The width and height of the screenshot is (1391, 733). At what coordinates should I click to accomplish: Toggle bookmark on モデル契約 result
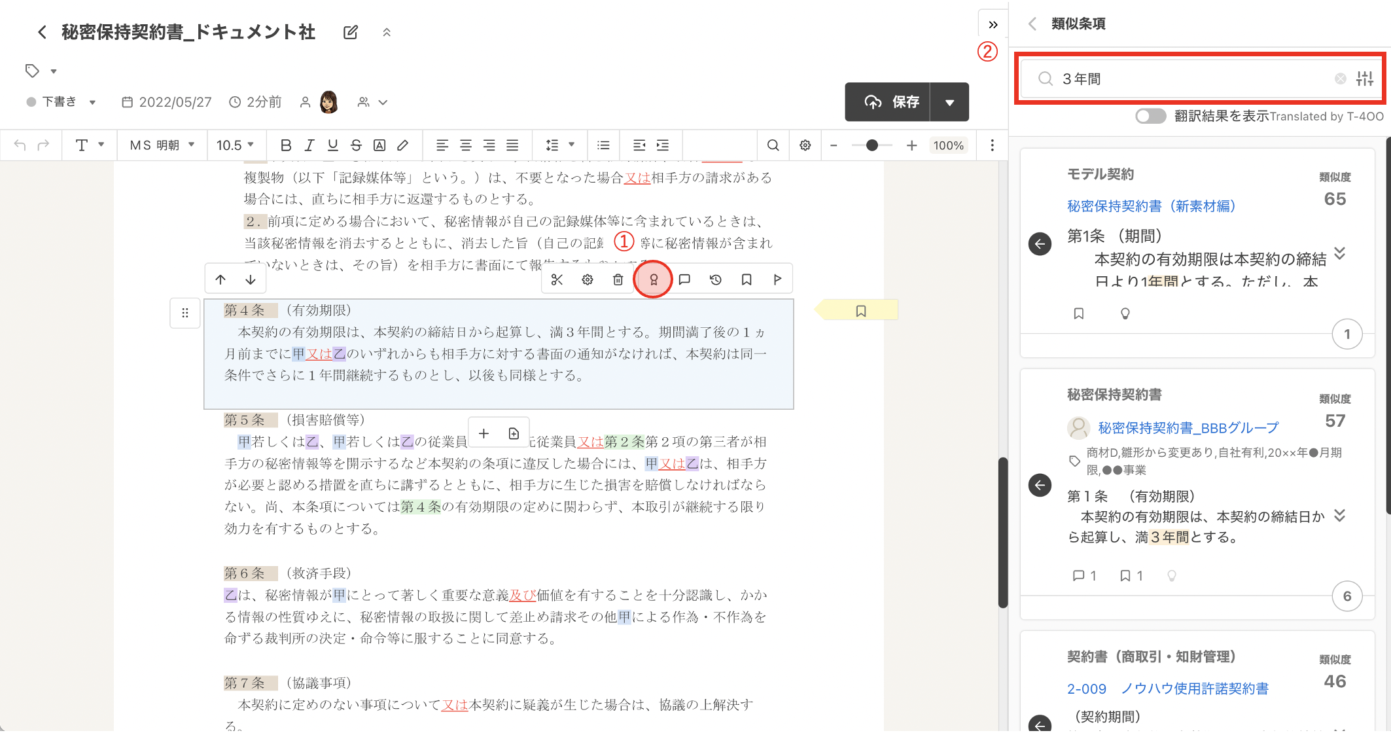(1079, 313)
